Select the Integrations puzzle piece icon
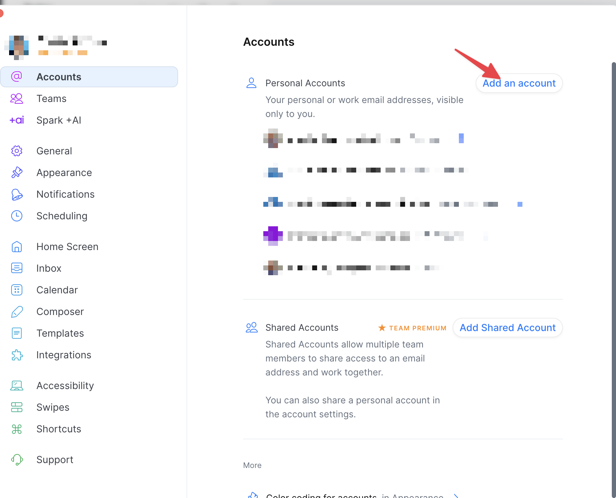The image size is (616, 498). (x=16, y=355)
